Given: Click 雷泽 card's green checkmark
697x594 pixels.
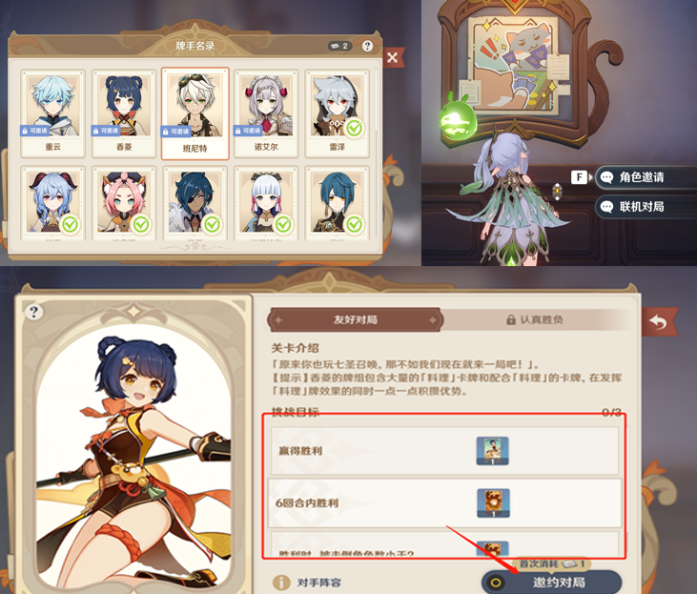Looking at the screenshot, I should (355, 129).
